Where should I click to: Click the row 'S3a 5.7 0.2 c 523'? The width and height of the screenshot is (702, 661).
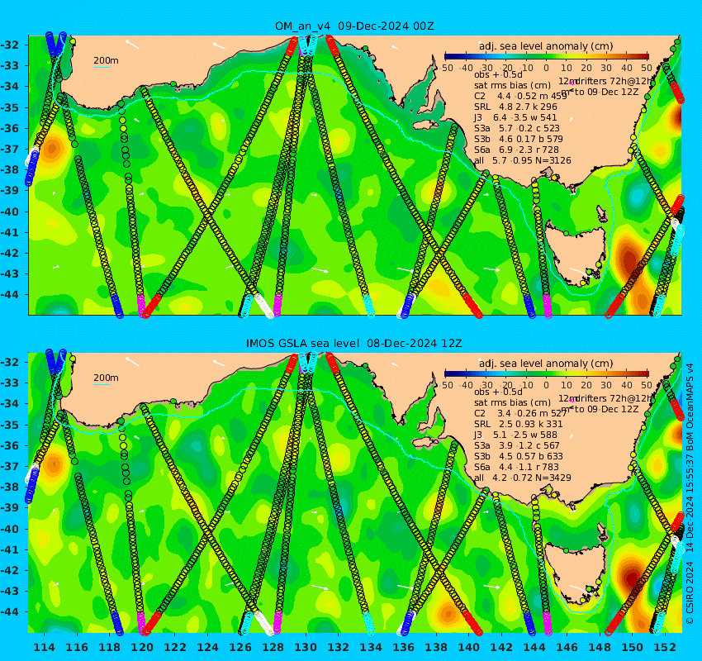click(517, 128)
